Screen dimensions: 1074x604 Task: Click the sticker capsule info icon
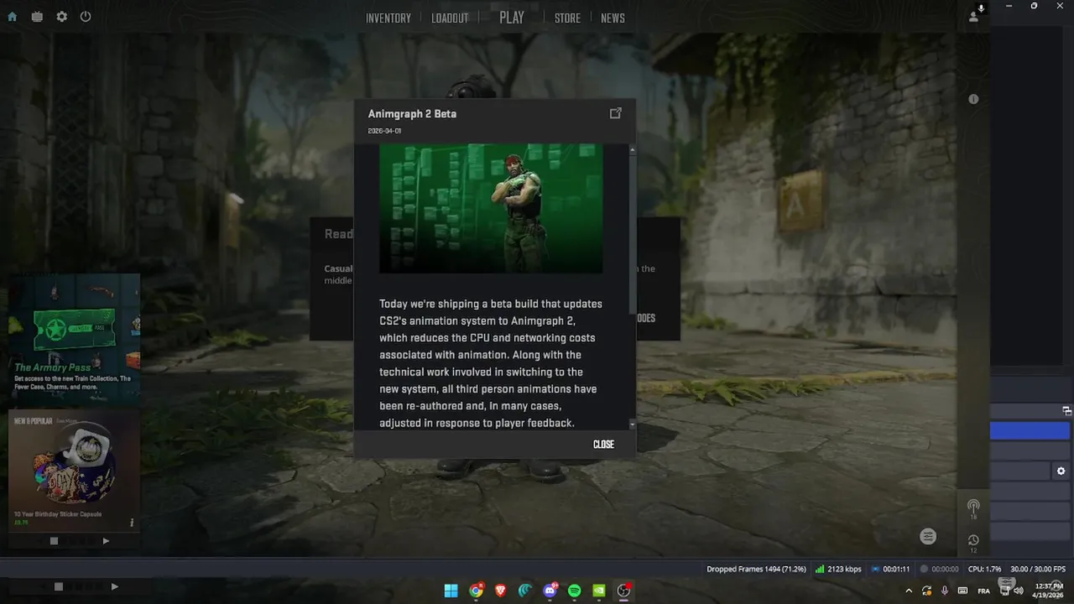pos(132,523)
